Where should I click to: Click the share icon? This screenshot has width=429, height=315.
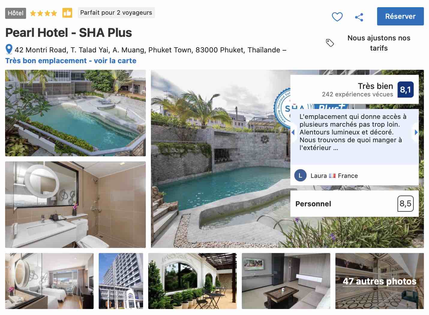(359, 17)
